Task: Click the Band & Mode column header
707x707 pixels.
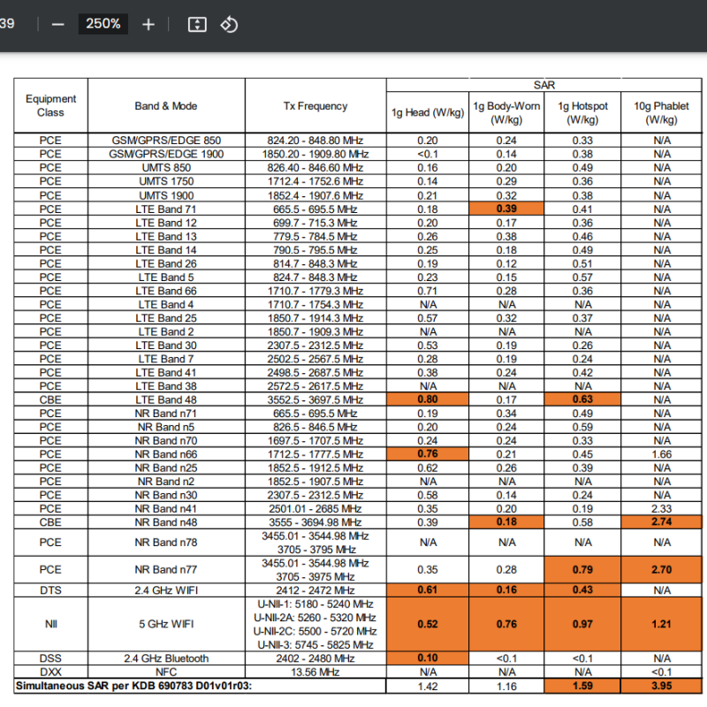Action: click(166, 106)
